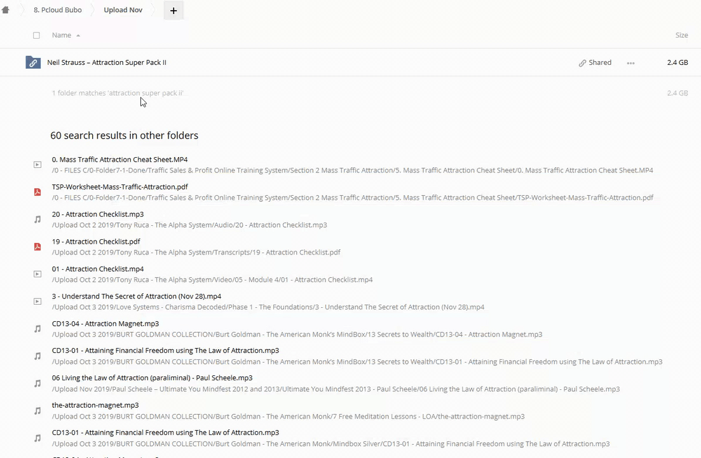Open 3 - Understand The Secret of Attraction video
The image size is (701, 458).
pyautogui.click(x=137, y=296)
